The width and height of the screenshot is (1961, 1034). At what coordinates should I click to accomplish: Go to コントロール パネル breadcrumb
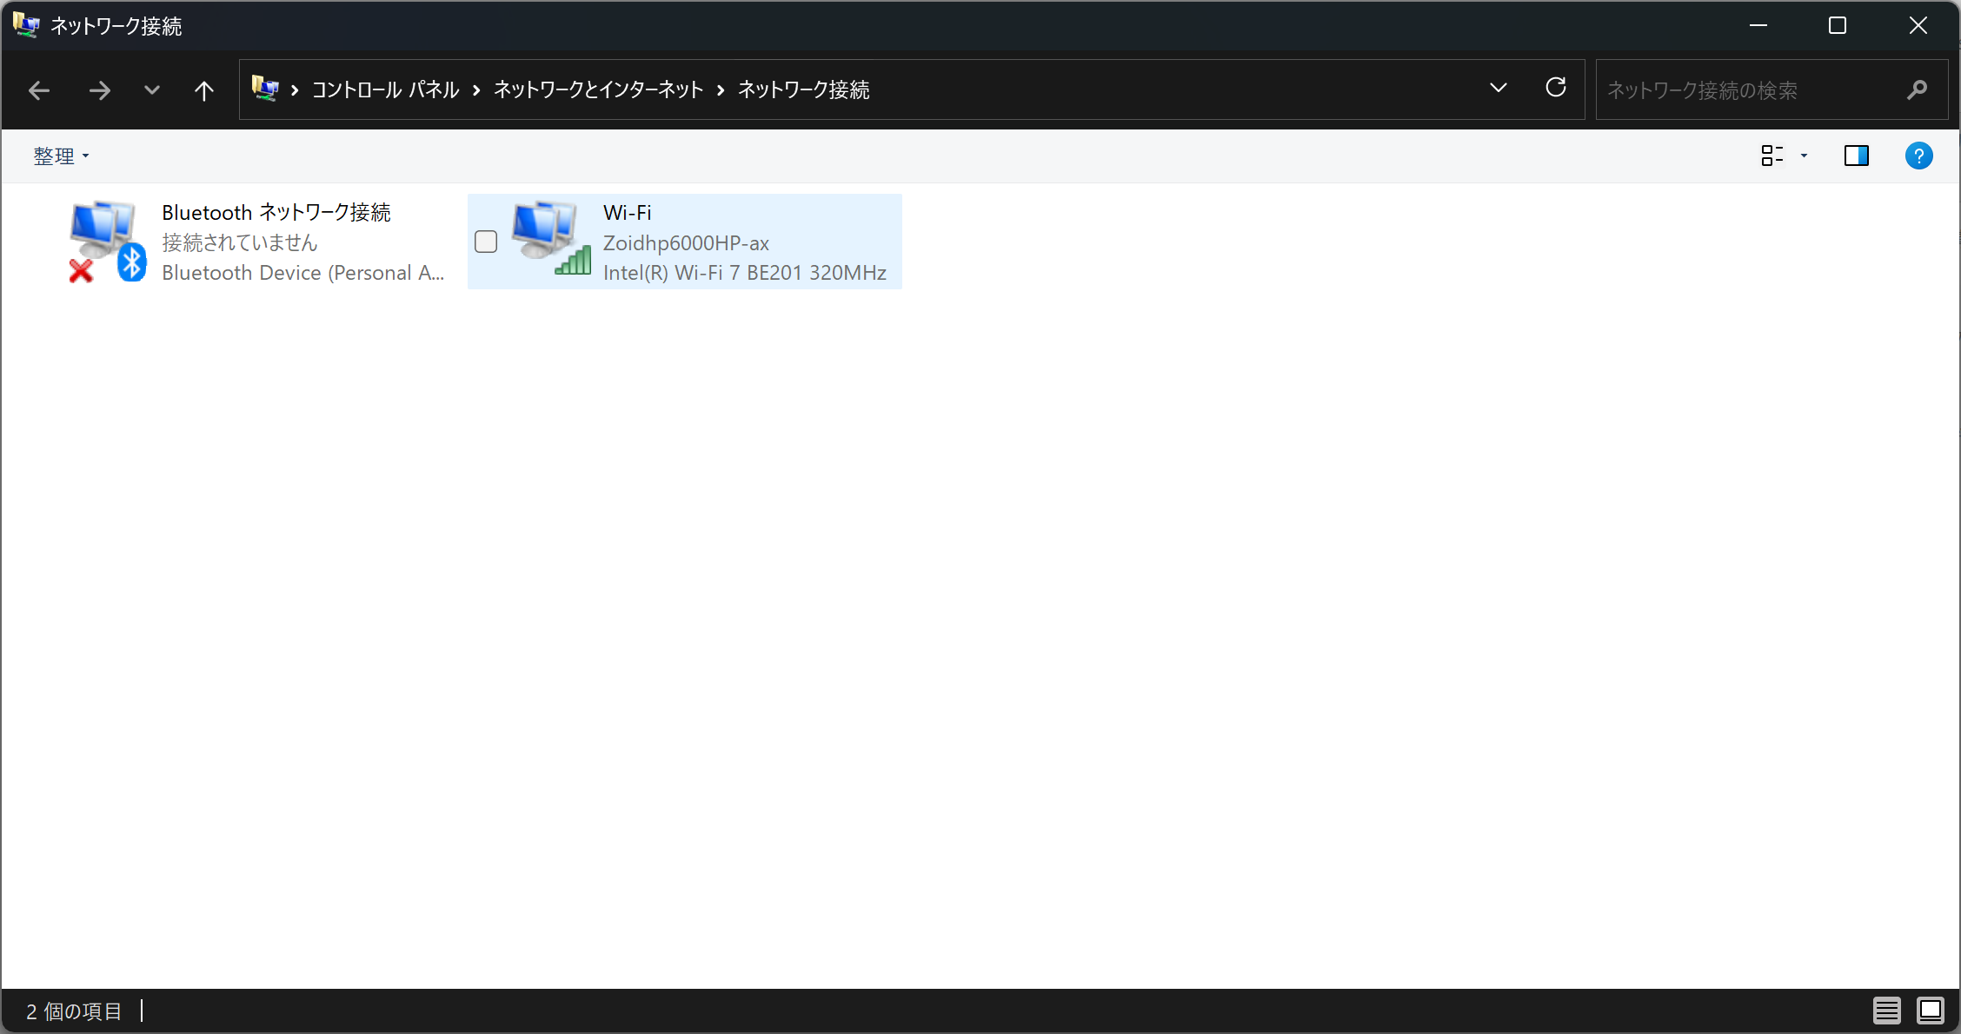(x=385, y=90)
